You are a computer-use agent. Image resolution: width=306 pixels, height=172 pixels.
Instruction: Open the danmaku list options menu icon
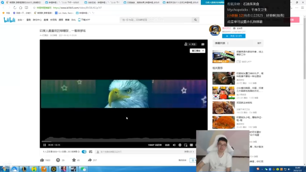coord(228,43)
